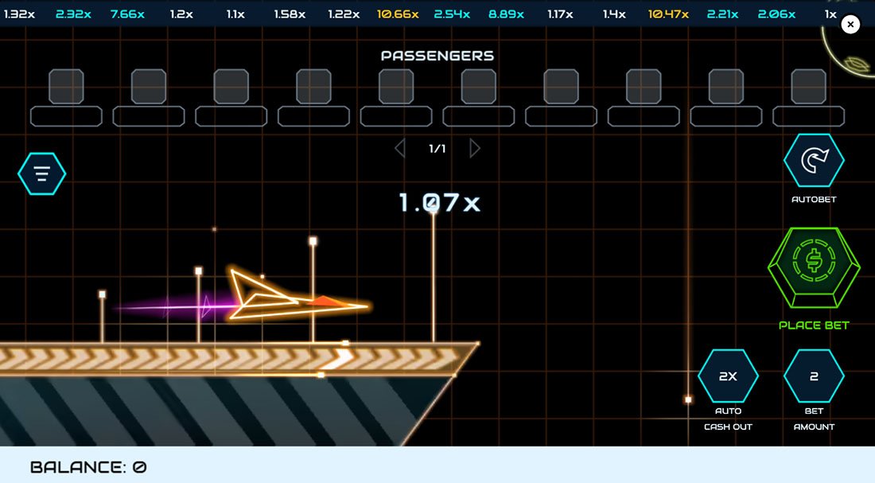875x483 pixels.
Task: Select the 1.32x history multiplier
Action: pyautogui.click(x=19, y=14)
